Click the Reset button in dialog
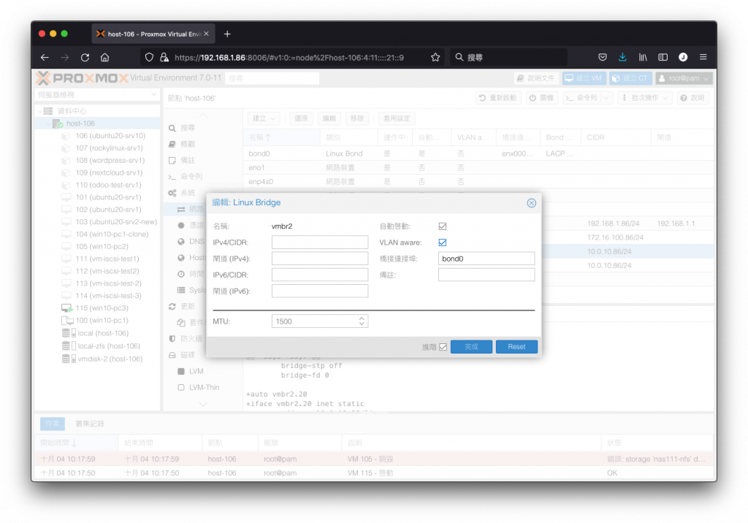The width and height of the screenshot is (748, 523). (516, 347)
